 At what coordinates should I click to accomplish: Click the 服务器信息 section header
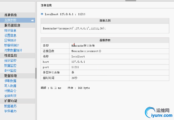tap(17, 25)
